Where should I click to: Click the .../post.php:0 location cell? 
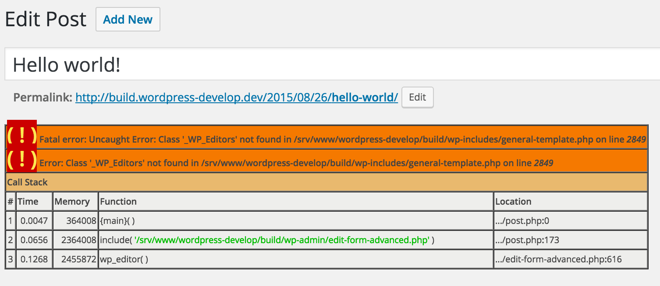522,221
